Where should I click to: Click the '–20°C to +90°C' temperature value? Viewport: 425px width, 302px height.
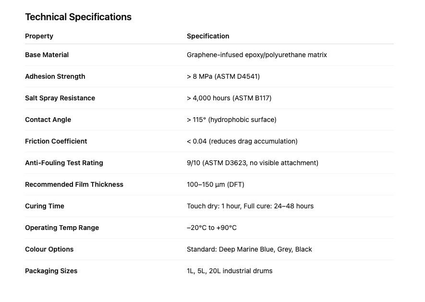pyautogui.click(x=211, y=228)
